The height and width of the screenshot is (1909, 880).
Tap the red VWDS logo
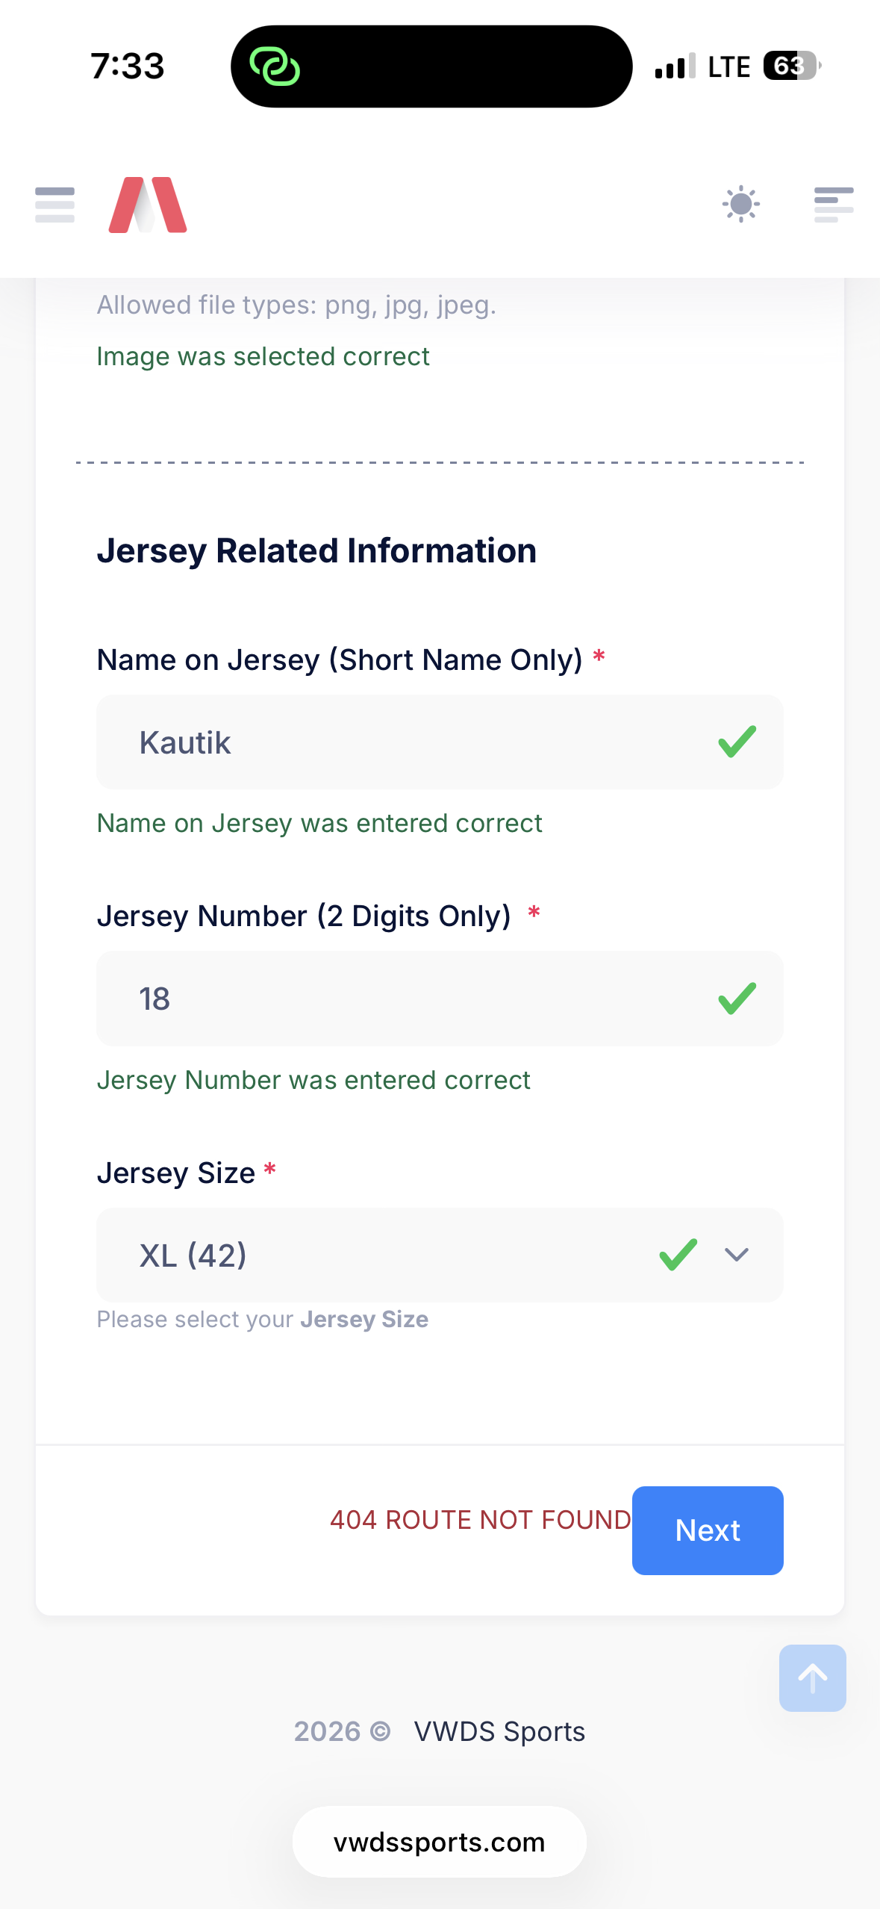point(148,205)
